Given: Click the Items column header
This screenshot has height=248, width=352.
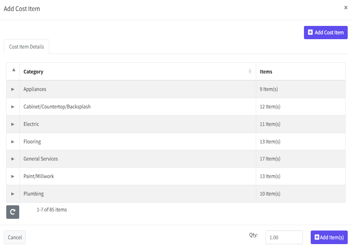Looking at the screenshot, I should click(x=266, y=72).
